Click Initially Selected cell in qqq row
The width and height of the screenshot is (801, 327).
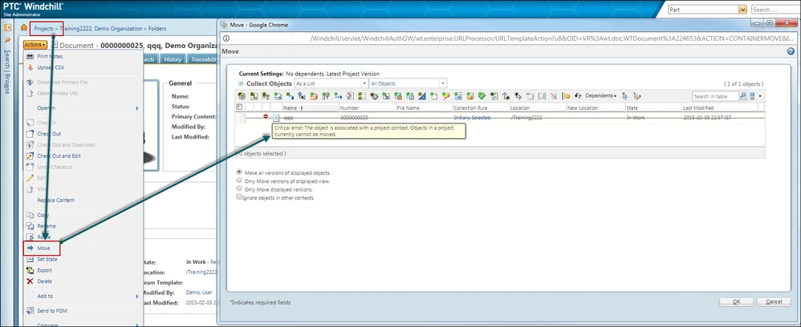(472, 117)
